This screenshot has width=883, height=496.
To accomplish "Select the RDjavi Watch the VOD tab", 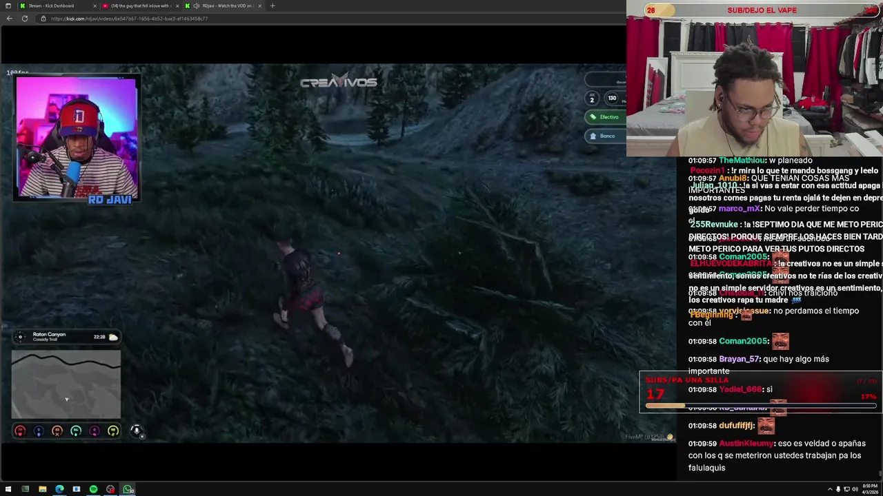I will (x=224, y=6).
